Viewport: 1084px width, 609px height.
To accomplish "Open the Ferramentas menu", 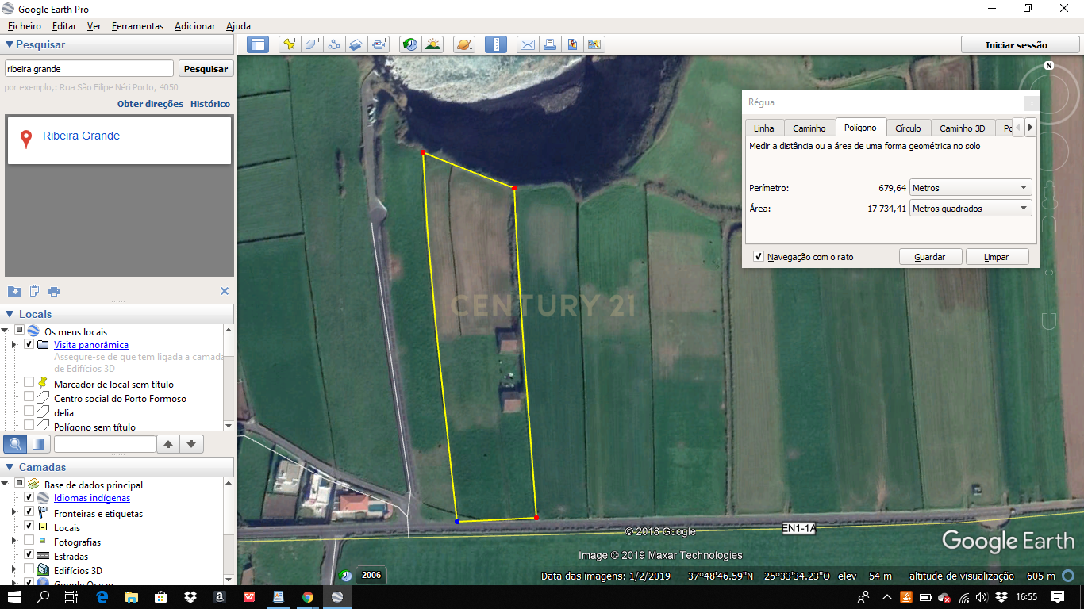I will [x=137, y=26].
